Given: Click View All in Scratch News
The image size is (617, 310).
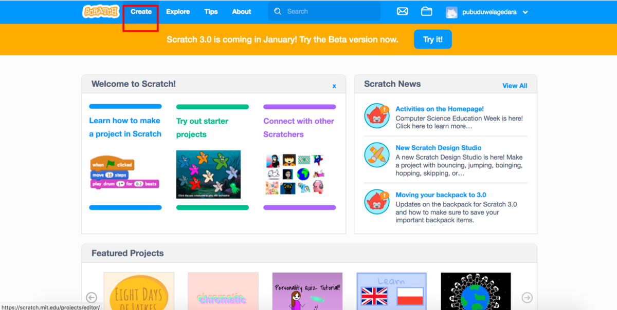Looking at the screenshot, I should pos(515,86).
